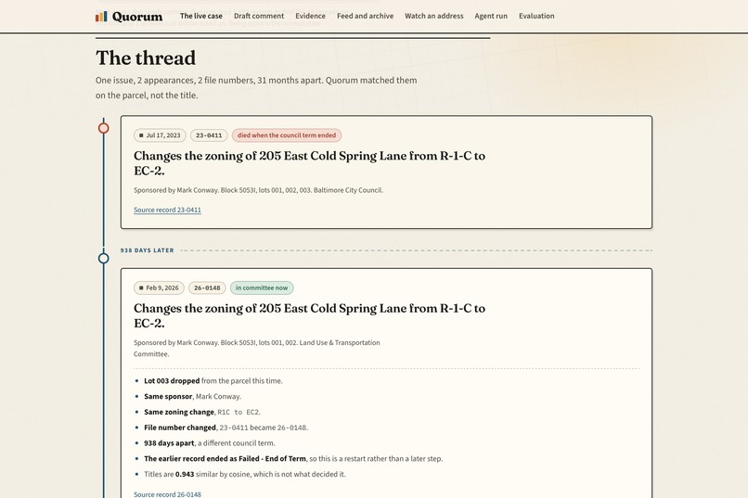This screenshot has width=748, height=498.
Task: Click the Jul 17, 2023 date badge
Action: click(x=160, y=135)
